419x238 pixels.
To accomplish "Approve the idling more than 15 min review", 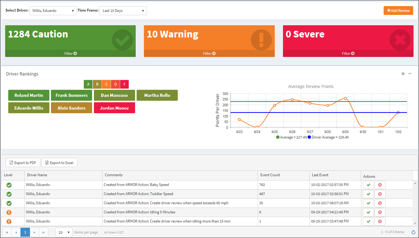I will pyautogui.click(x=368, y=221).
